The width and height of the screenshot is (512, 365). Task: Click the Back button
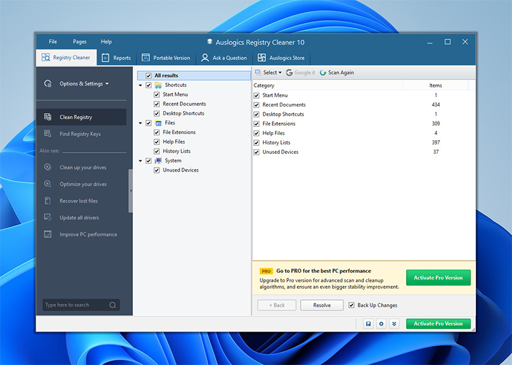pos(276,305)
